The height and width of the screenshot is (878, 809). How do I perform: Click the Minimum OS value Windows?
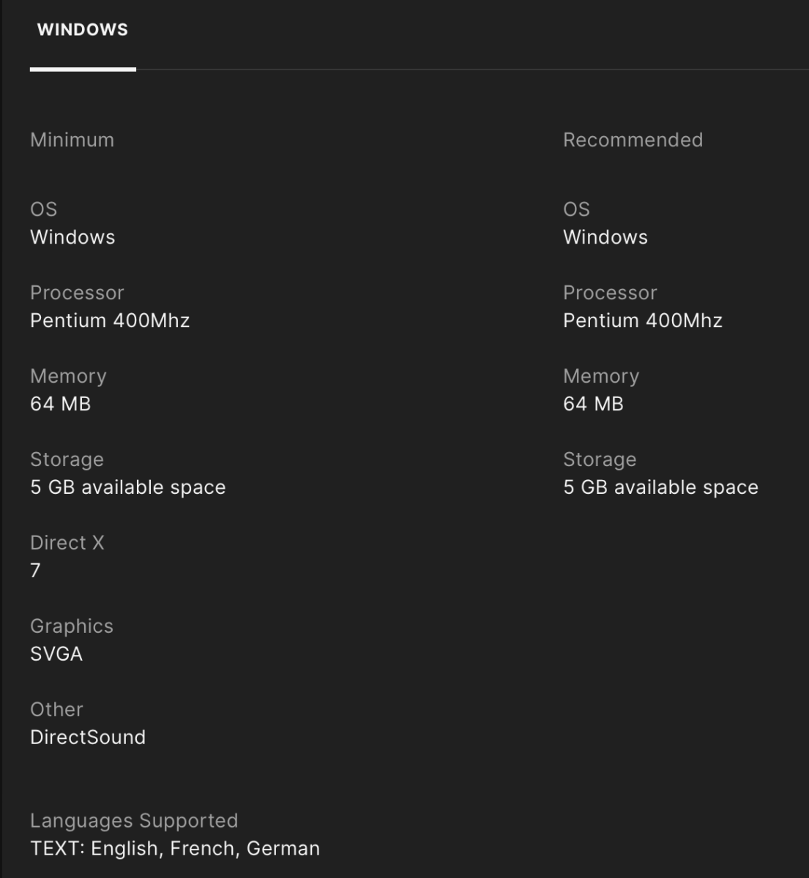[x=72, y=237]
